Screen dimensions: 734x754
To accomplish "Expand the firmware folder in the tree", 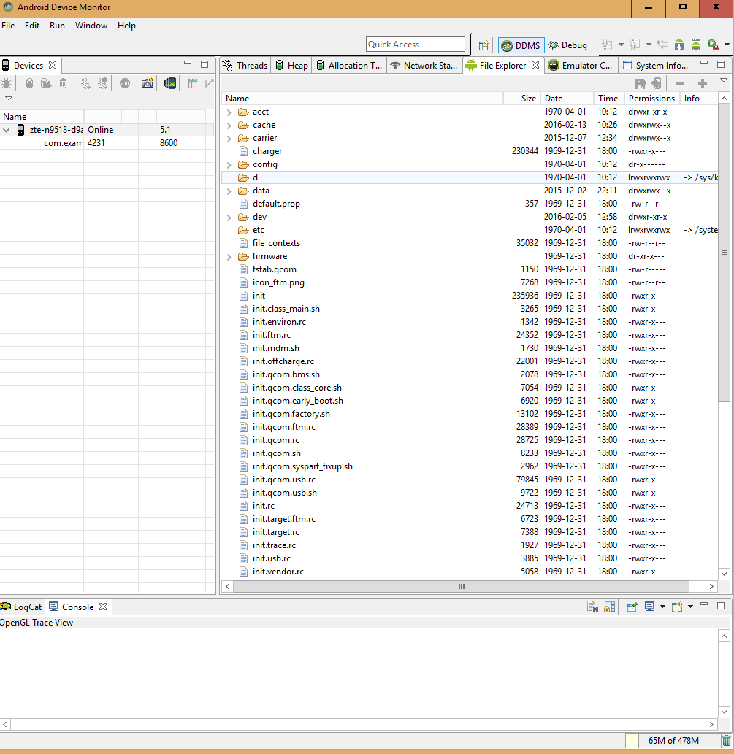I will pyautogui.click(x=229, y=256).
